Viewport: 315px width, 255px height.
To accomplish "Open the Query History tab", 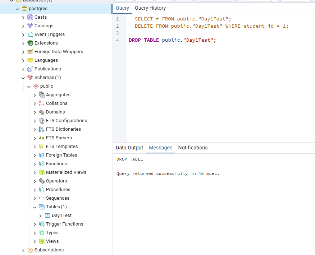I will pos(150,8).
